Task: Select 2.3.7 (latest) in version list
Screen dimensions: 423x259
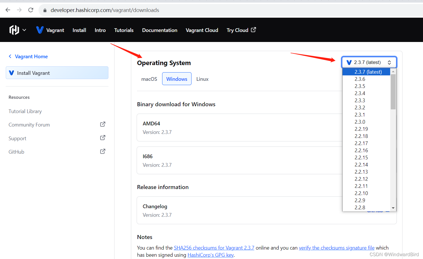Action: point(366,72)
